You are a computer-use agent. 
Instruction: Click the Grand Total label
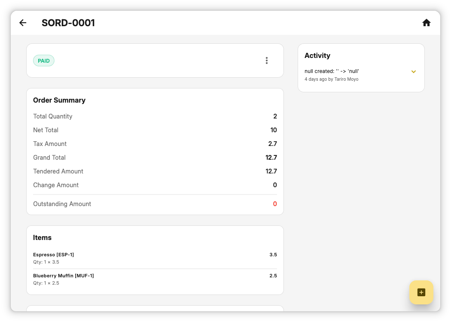click(x=49, y=158)
